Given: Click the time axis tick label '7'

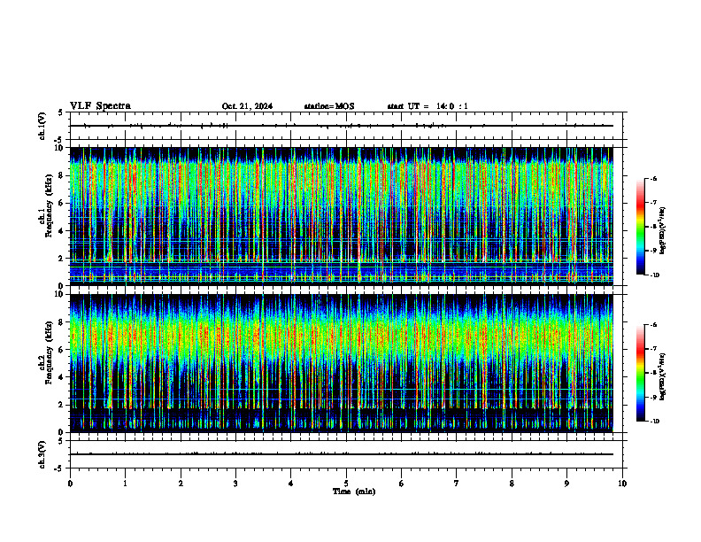Looking at the screenshot, I should 457,484.
